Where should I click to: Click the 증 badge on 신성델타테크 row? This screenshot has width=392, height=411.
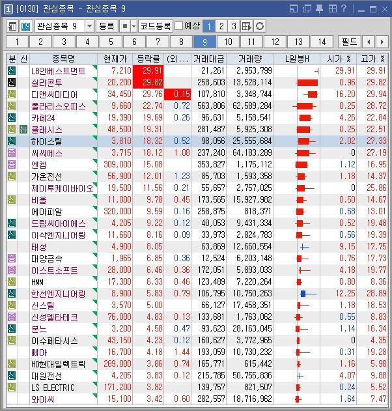click(12, 317)
